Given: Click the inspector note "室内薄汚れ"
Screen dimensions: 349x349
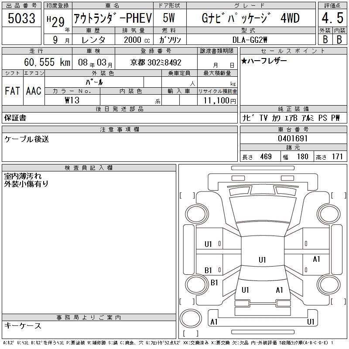Looking at the screenshot, I should (23, 176).
